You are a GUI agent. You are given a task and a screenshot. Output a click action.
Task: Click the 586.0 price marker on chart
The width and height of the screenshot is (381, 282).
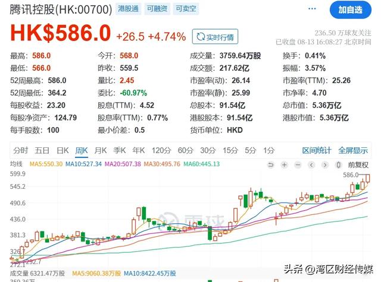click(x=351, y=175)
